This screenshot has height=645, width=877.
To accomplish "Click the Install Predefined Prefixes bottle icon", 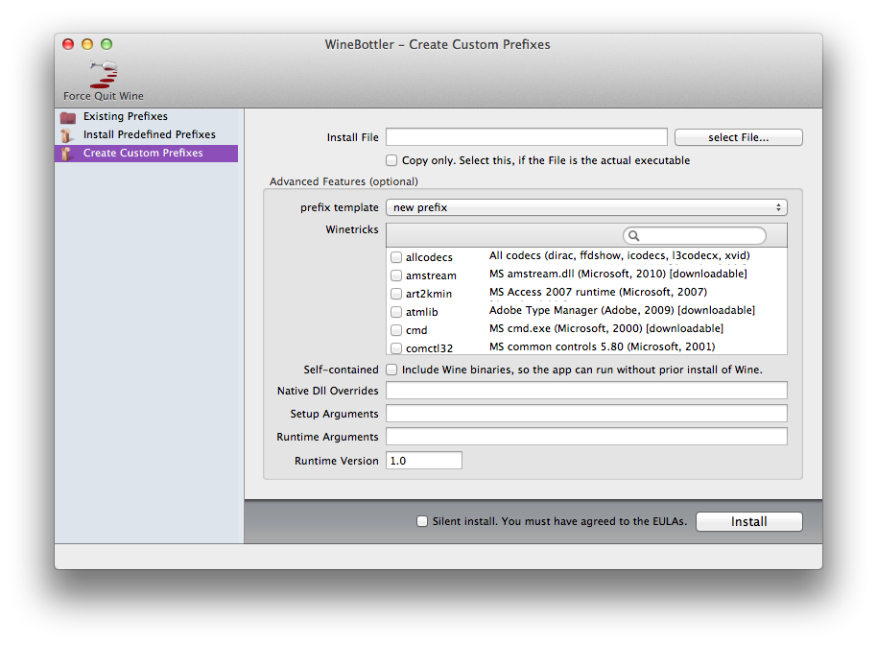I will click(66, 135).
